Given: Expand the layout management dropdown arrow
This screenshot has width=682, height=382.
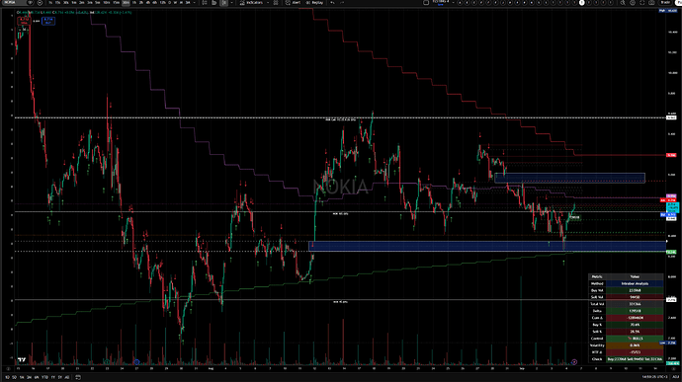Looking at the screenshot, I should point(454,2).
